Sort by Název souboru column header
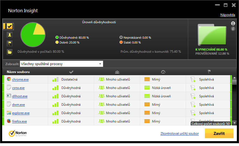 (x=18, y=72)
